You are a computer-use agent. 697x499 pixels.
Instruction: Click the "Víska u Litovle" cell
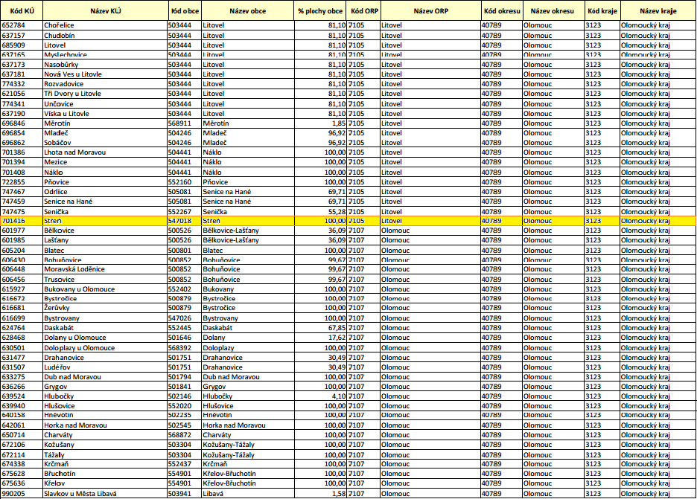(105, 114)
